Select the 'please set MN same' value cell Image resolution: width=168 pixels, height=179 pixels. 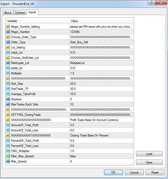tap(101, 27)
